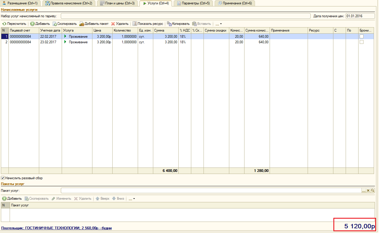Expand the more actions dropdown in upper toolbar
379x233 pixels.
click(218, 24)
